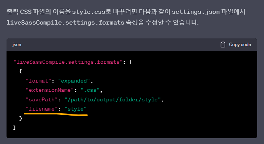Click "liveSassCompile.settings.formats" key in code

tap(68, 62)
